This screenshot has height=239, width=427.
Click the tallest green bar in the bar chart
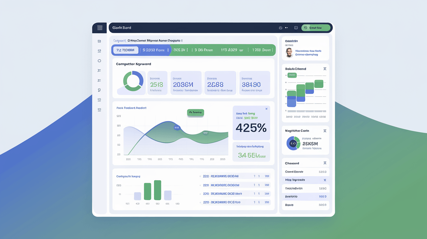pos(158,190)
